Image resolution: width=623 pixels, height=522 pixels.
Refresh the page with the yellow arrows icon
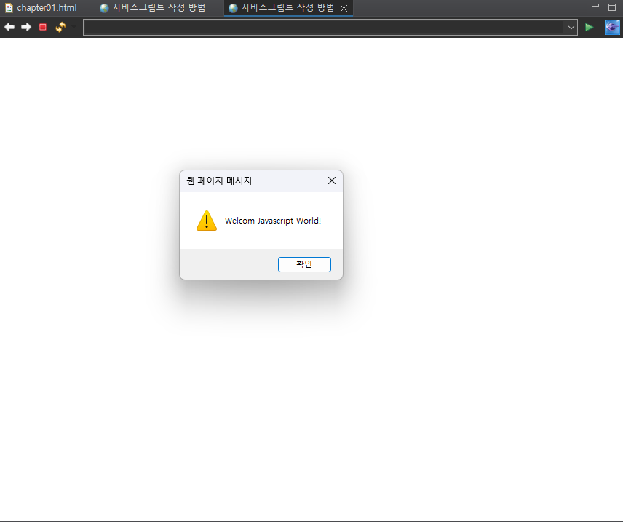coord(60,27)
